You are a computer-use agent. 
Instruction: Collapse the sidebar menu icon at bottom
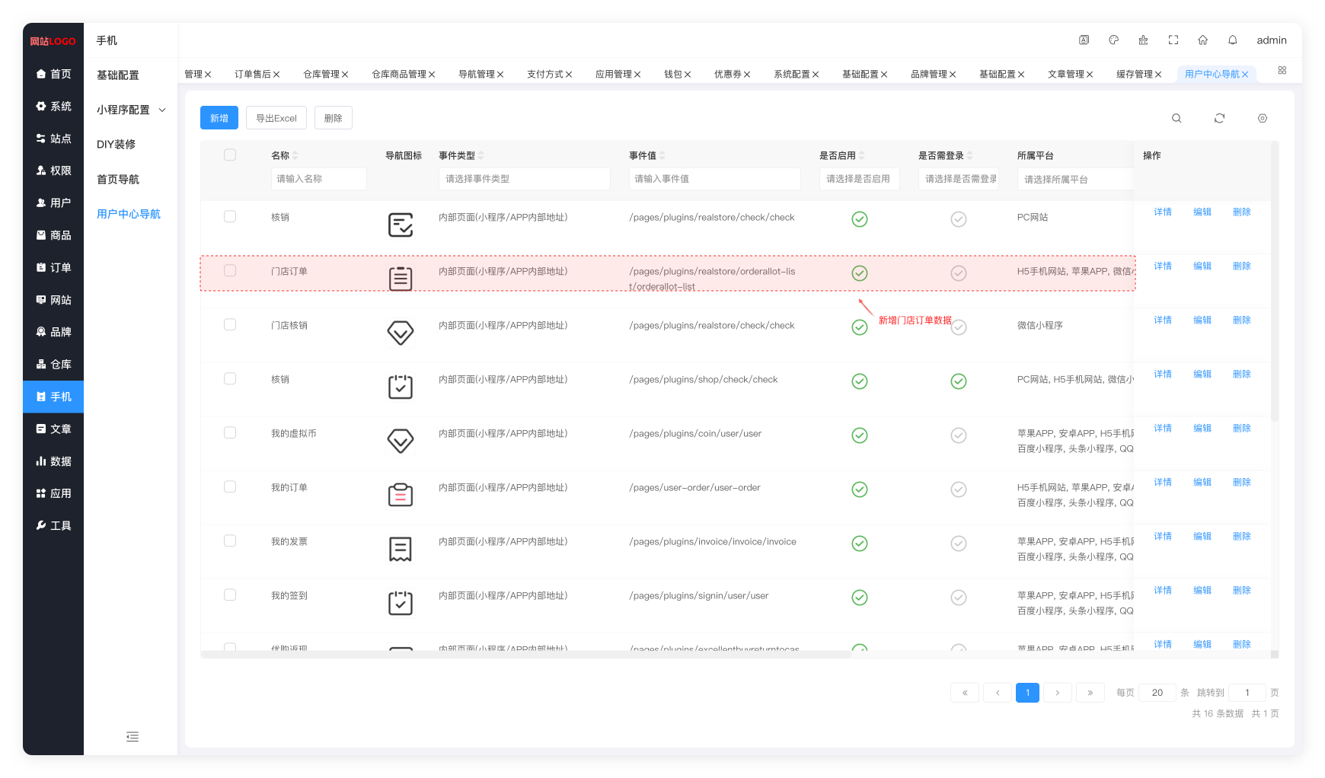132,736
